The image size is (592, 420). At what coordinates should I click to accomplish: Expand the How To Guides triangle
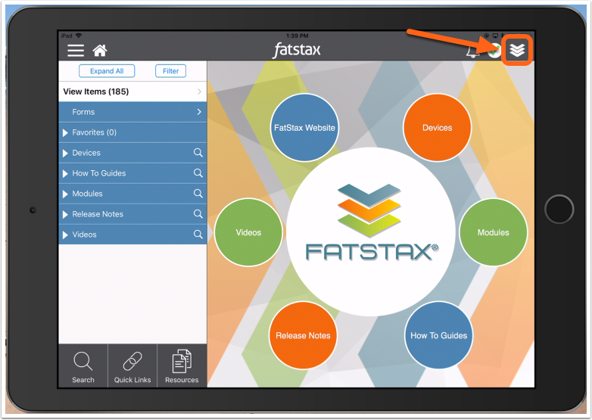(x=65, y=173)
